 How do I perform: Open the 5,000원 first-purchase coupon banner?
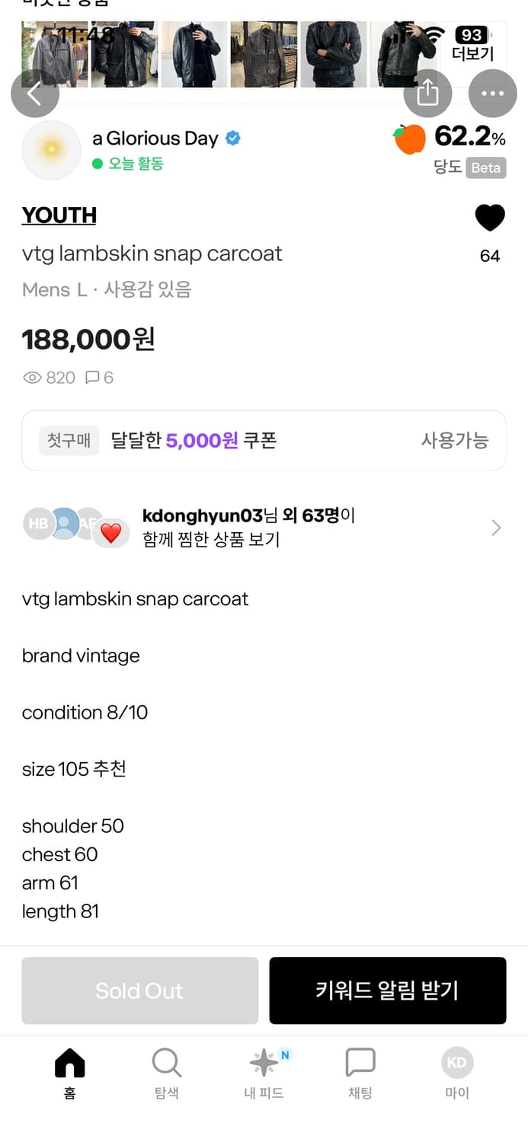click(264, 440)
